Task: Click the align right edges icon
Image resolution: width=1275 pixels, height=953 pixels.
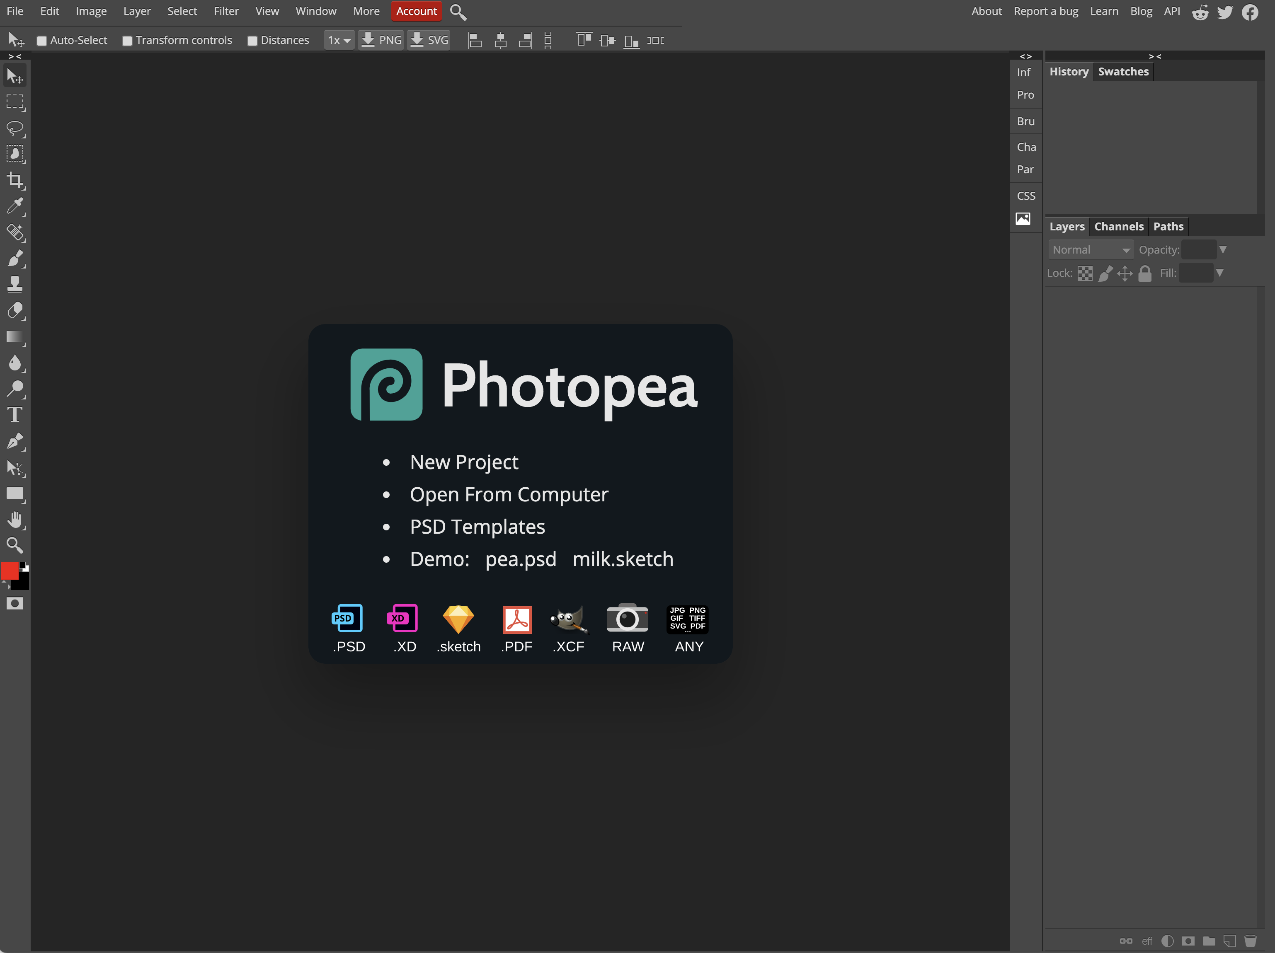Action: pos(525,40)
